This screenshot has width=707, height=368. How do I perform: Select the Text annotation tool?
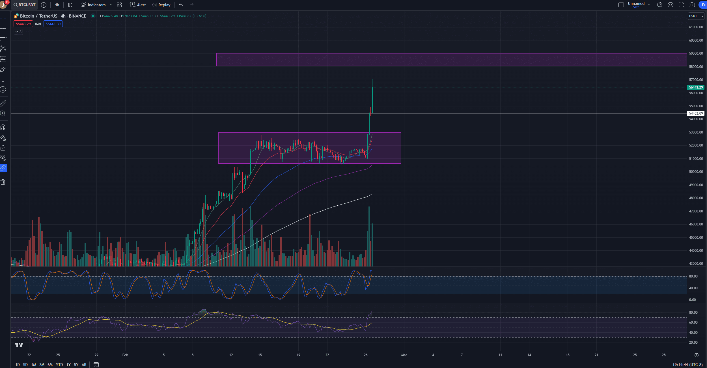pos(3,79)
